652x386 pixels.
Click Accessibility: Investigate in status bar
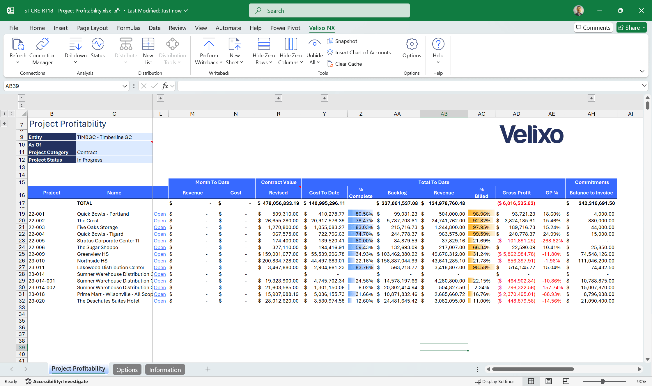(57, 381)
